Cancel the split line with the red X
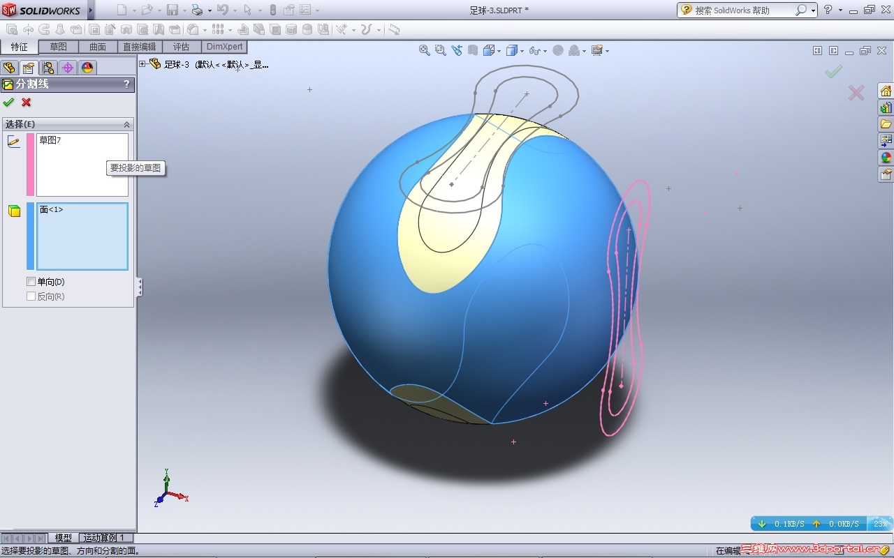 pos(27,103)
